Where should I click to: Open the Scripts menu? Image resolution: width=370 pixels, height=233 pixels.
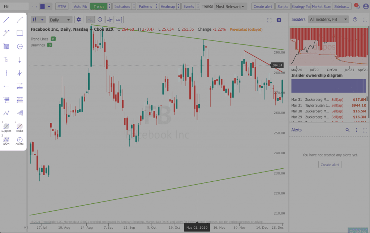[x=283, y=7]
